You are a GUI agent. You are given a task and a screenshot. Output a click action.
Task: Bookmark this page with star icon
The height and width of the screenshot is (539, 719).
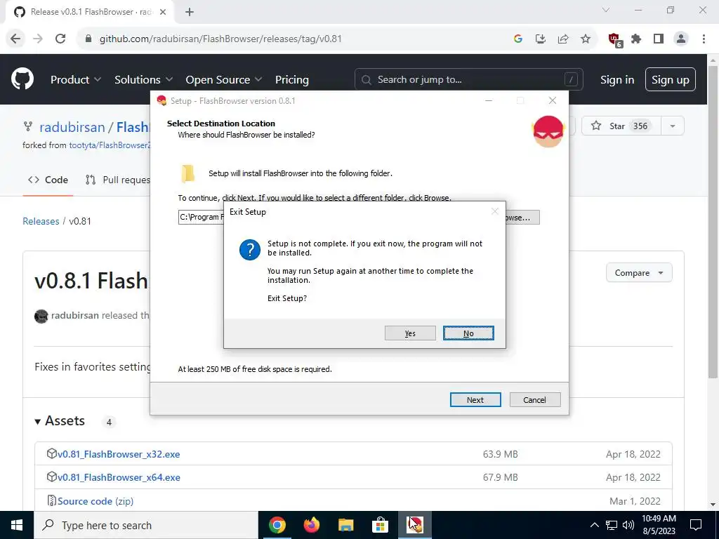[586, 39]
